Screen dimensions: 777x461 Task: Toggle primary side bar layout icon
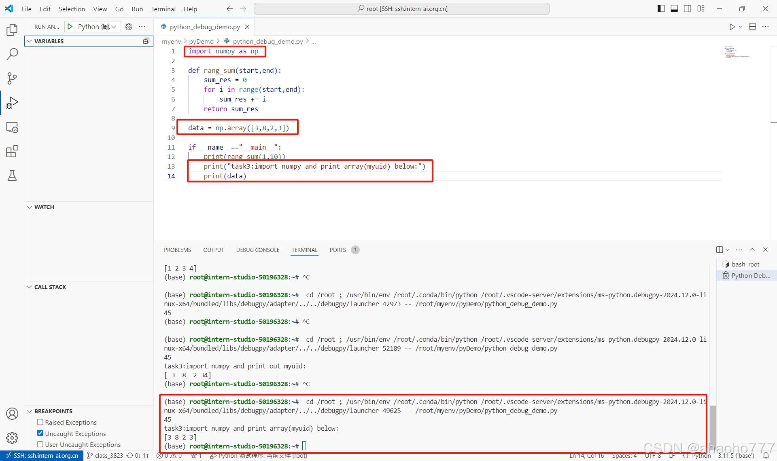661,8
